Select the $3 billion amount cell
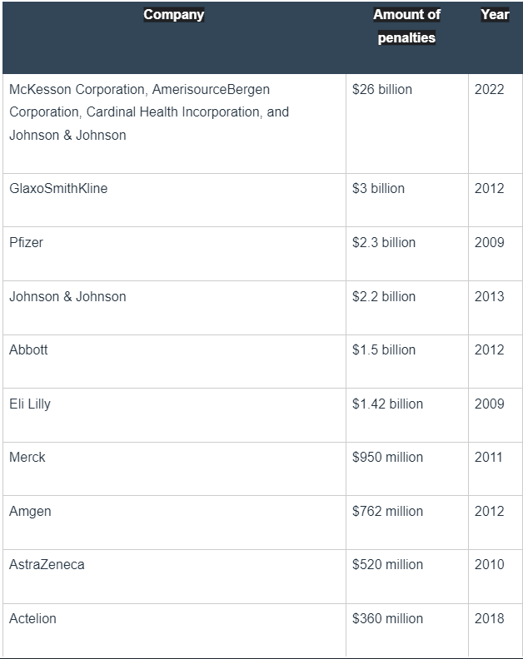Viewport: 523px width, 659px height. 378,188
